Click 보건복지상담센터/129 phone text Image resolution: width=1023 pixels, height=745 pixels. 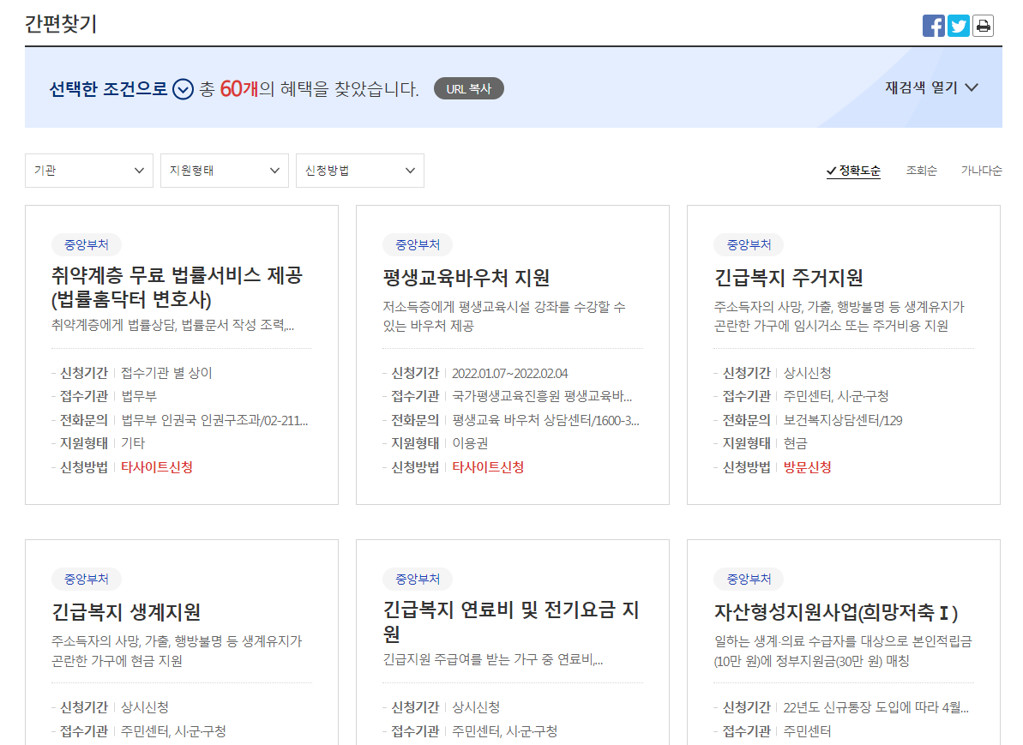coord(842,420)
